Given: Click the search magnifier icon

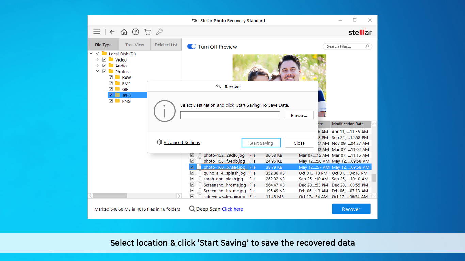Looking at the screenshot, I should (367, 46).
